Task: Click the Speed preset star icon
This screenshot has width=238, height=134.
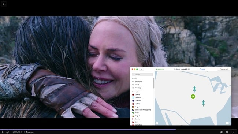Action: coord(133,85)
